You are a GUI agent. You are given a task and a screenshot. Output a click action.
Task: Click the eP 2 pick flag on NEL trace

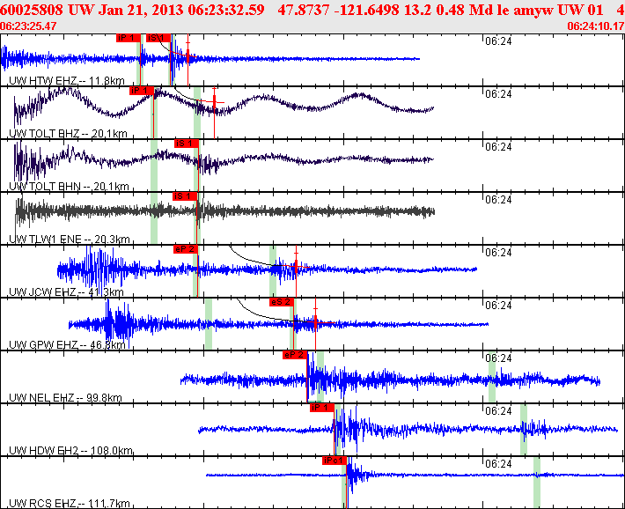(295, 355)
